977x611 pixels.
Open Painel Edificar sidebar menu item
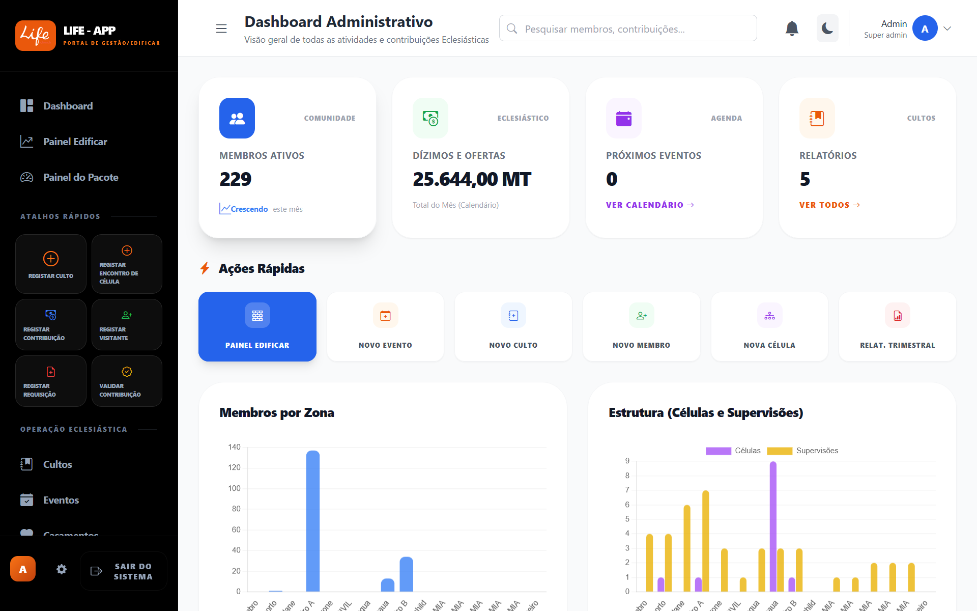pos(75,142)
